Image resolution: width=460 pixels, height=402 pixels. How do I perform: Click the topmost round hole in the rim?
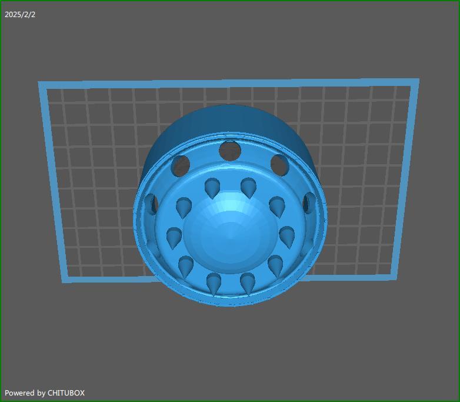(230, 151)
